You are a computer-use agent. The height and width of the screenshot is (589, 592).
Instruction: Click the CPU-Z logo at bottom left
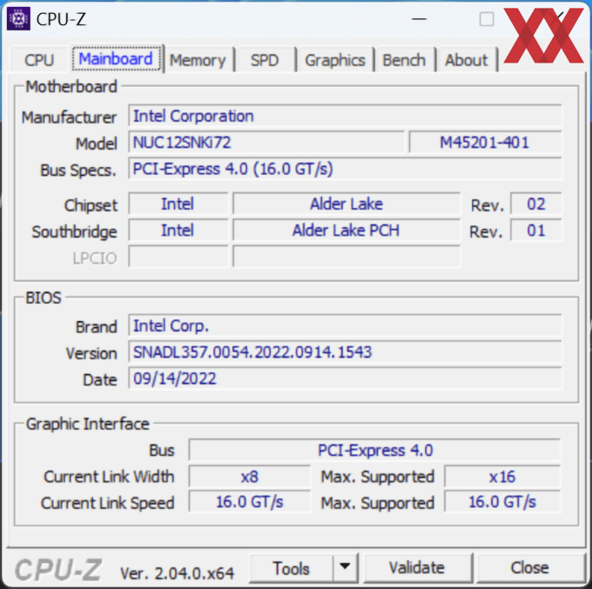tap(58, 570)
